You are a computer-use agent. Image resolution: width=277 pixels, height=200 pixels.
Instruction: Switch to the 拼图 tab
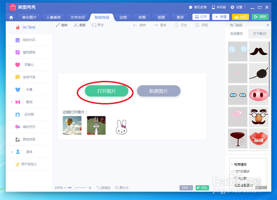142,17
